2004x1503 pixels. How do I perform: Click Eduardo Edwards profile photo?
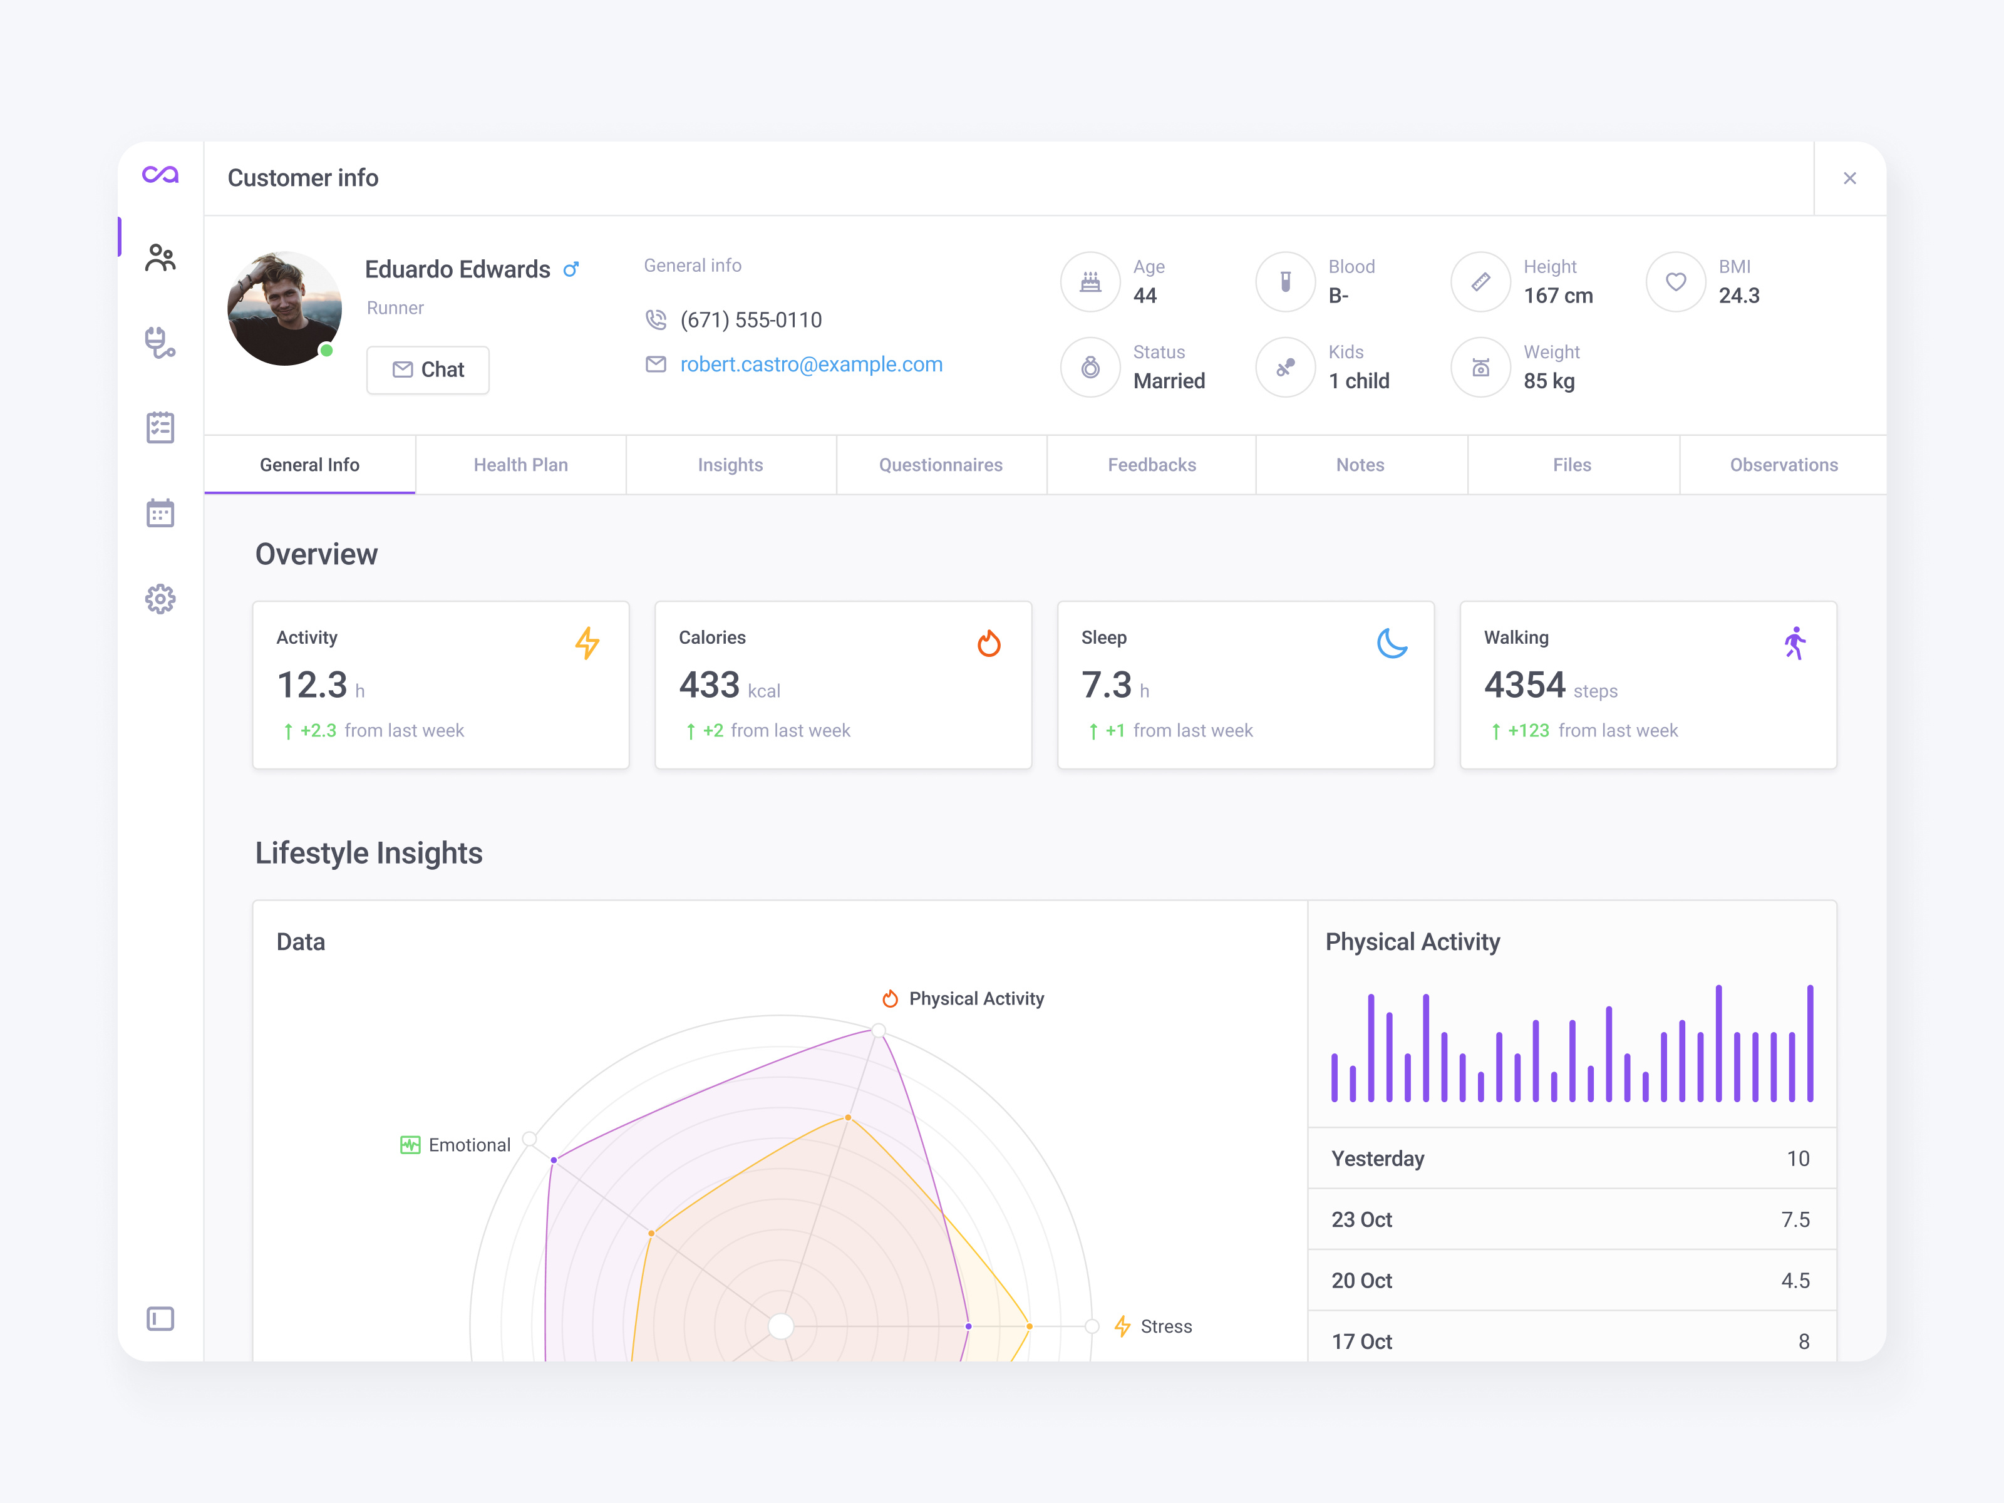pos(284,309)
